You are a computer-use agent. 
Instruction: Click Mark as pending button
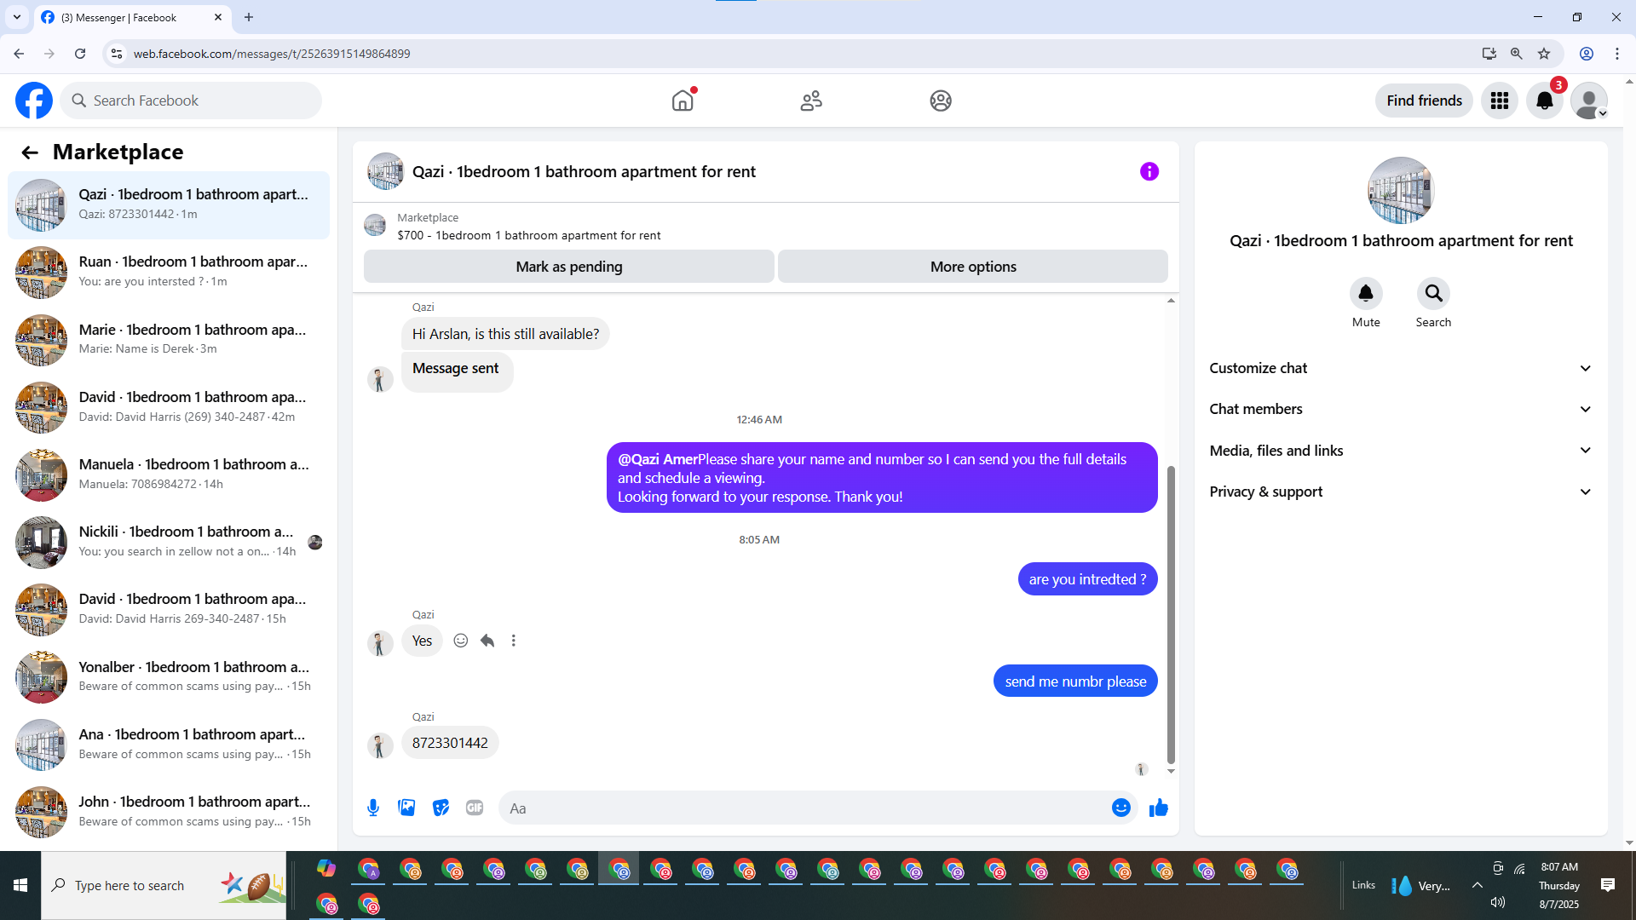(569, 267)
